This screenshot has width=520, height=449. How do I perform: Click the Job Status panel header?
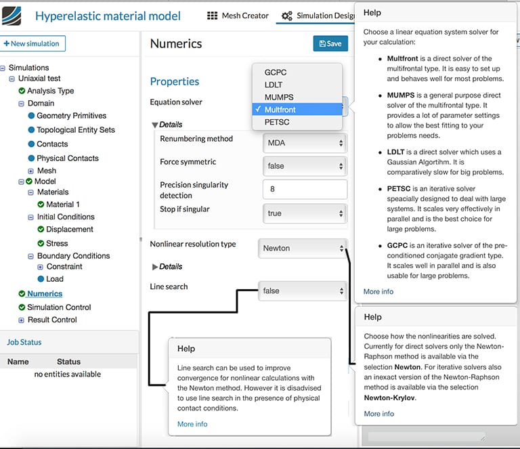(x=68, y=342)
